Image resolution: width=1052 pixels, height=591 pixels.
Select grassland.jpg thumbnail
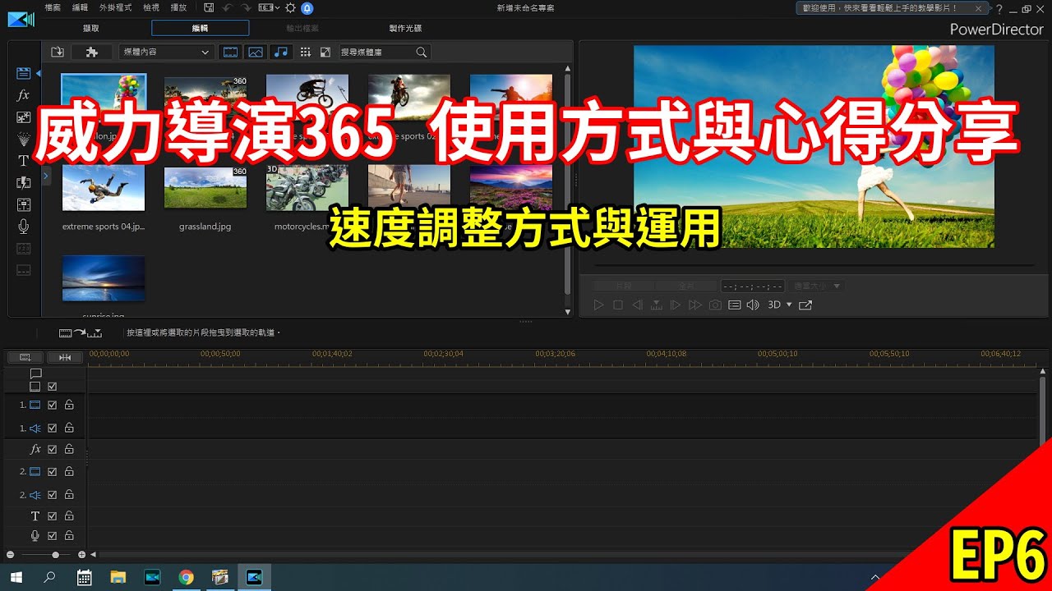click(x=205, y=188)
